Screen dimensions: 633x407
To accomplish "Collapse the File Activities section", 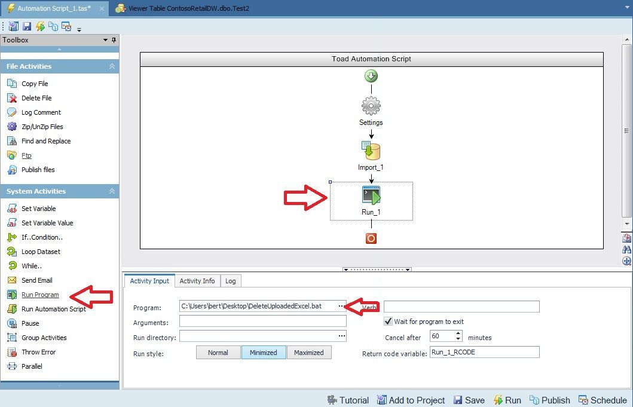I will tap(112, 66).
